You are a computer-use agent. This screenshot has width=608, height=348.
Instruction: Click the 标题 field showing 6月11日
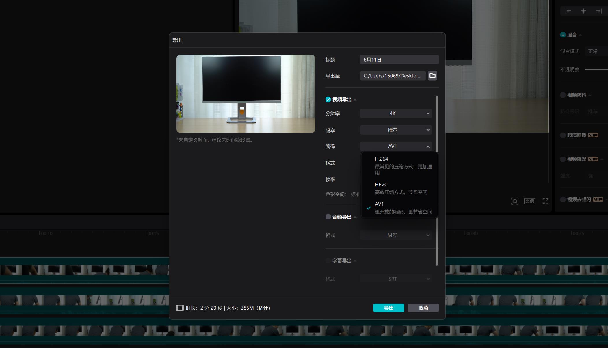(399, 60)
